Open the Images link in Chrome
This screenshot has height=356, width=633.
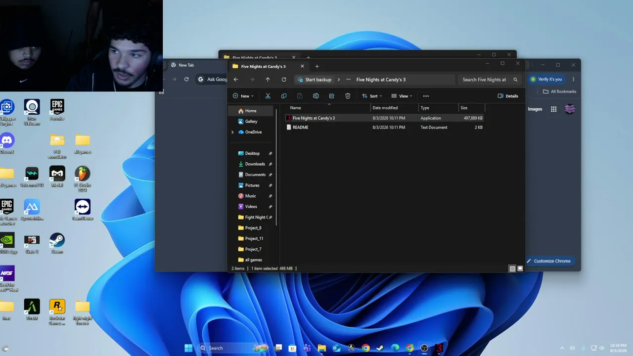click(x=535, y=109)
